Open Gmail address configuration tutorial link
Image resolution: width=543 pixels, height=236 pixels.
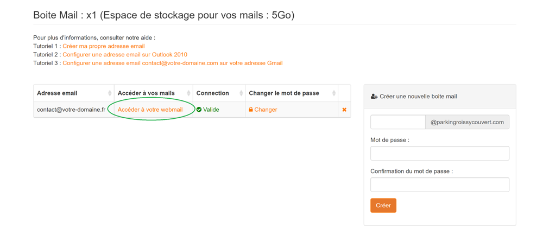(172, 63)
